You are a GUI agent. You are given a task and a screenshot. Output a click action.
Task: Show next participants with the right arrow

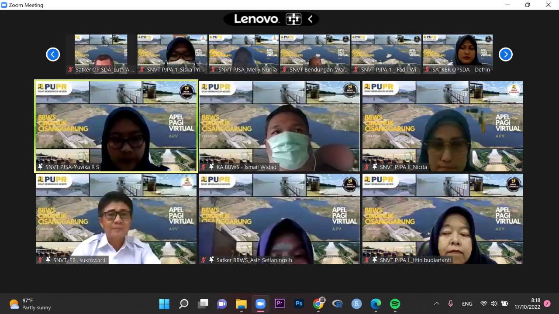coord(505,54)
